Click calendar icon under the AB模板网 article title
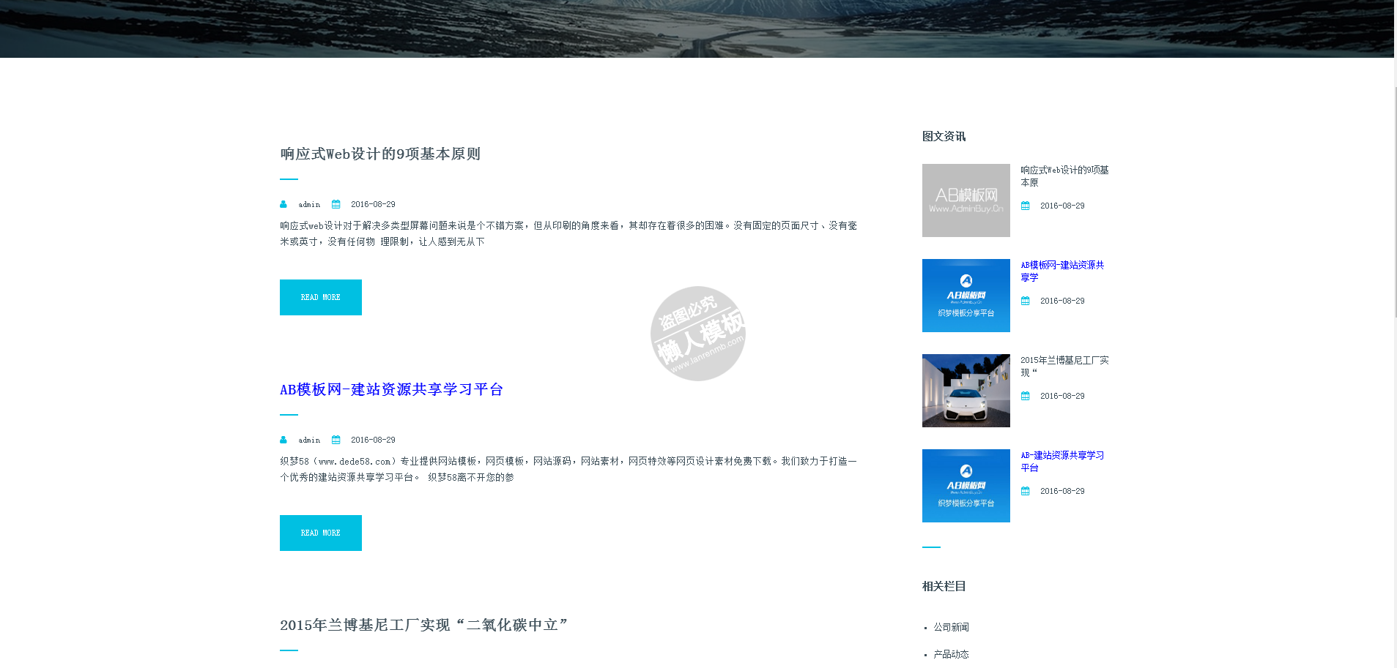 coord(336,440)
